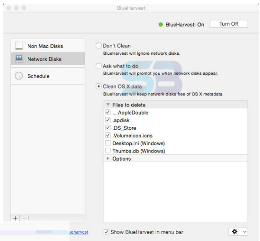Click the plus button to add a disk
The image size is (260, 241).
16,218
